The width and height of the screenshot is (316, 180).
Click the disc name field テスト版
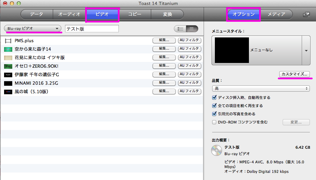point(92,29)
